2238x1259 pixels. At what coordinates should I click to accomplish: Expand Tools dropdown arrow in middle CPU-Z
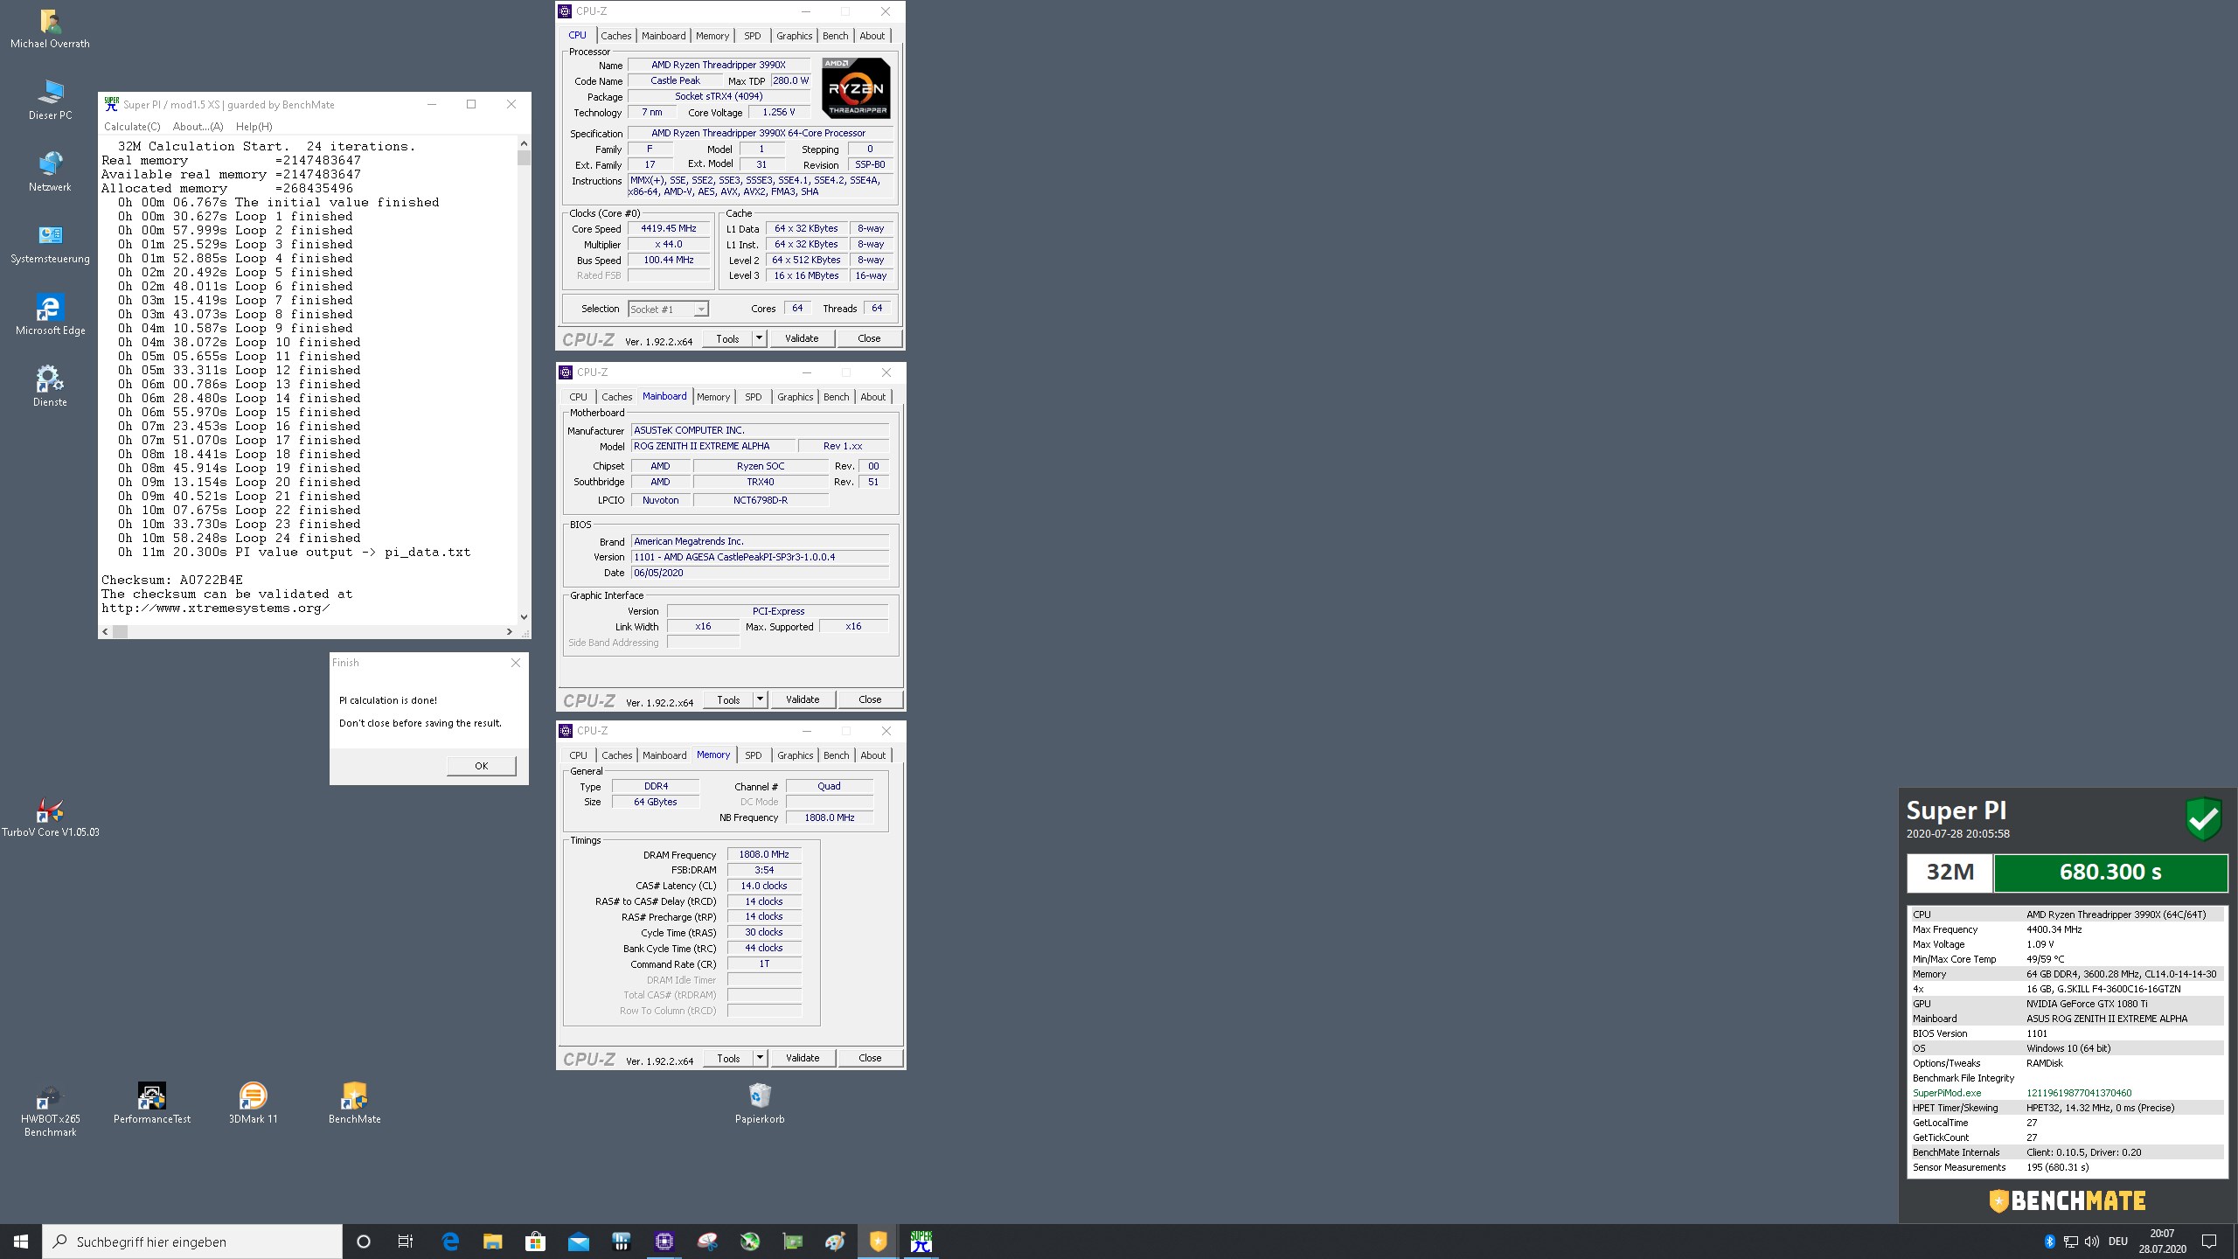(x=760, y=699)
